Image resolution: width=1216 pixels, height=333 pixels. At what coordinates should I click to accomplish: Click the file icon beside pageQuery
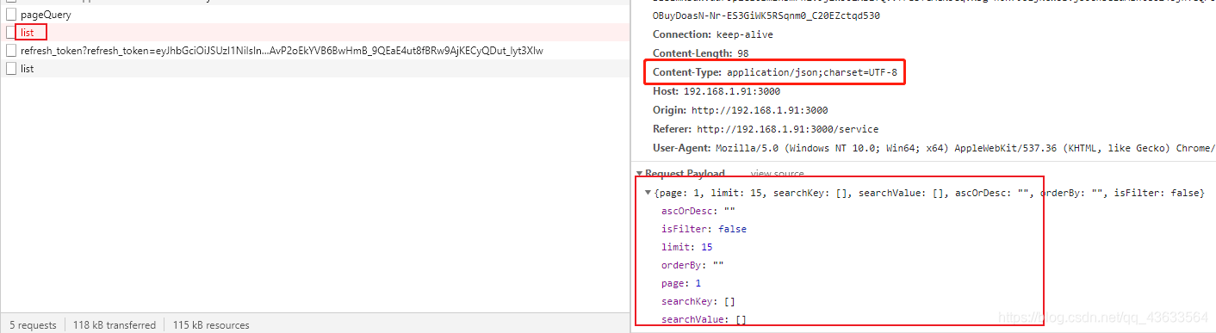click(11, 15)
